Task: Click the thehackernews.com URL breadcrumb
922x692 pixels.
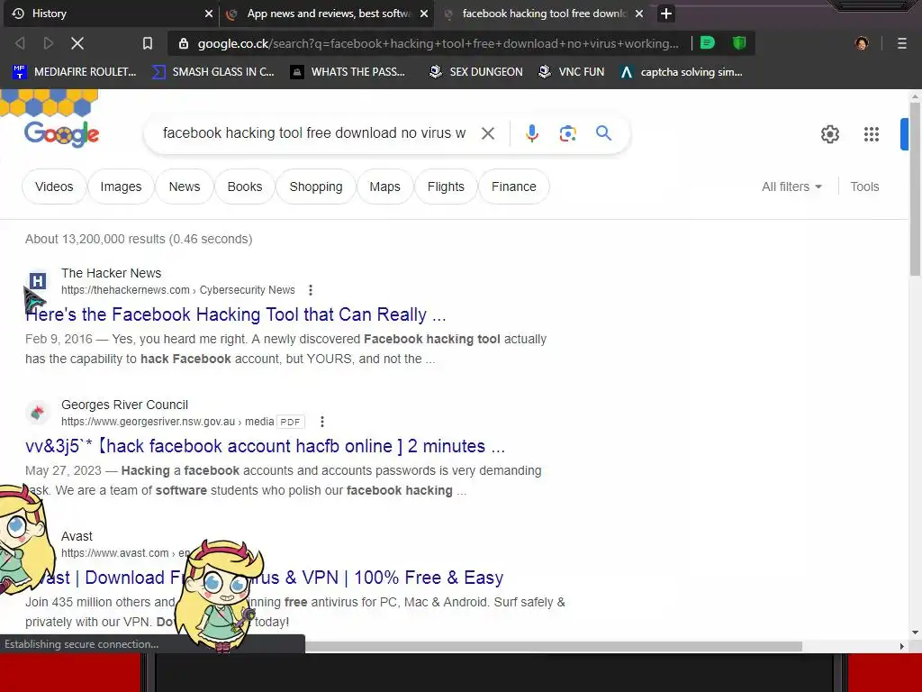Action: 178,290
